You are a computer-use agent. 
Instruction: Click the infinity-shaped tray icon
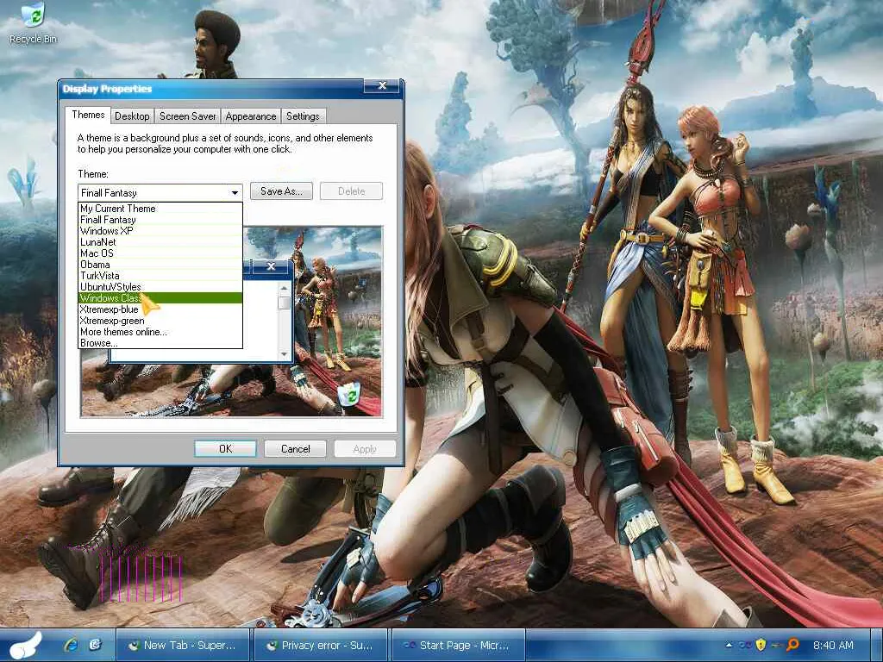pos(744,646)
